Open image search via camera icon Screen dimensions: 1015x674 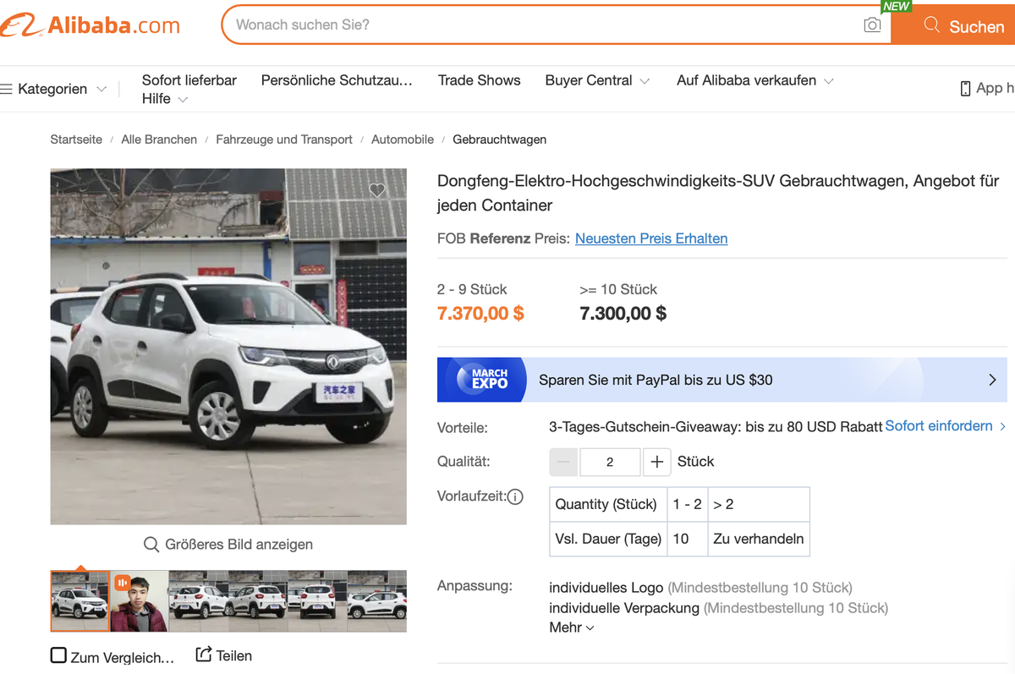tap(872, 25)
